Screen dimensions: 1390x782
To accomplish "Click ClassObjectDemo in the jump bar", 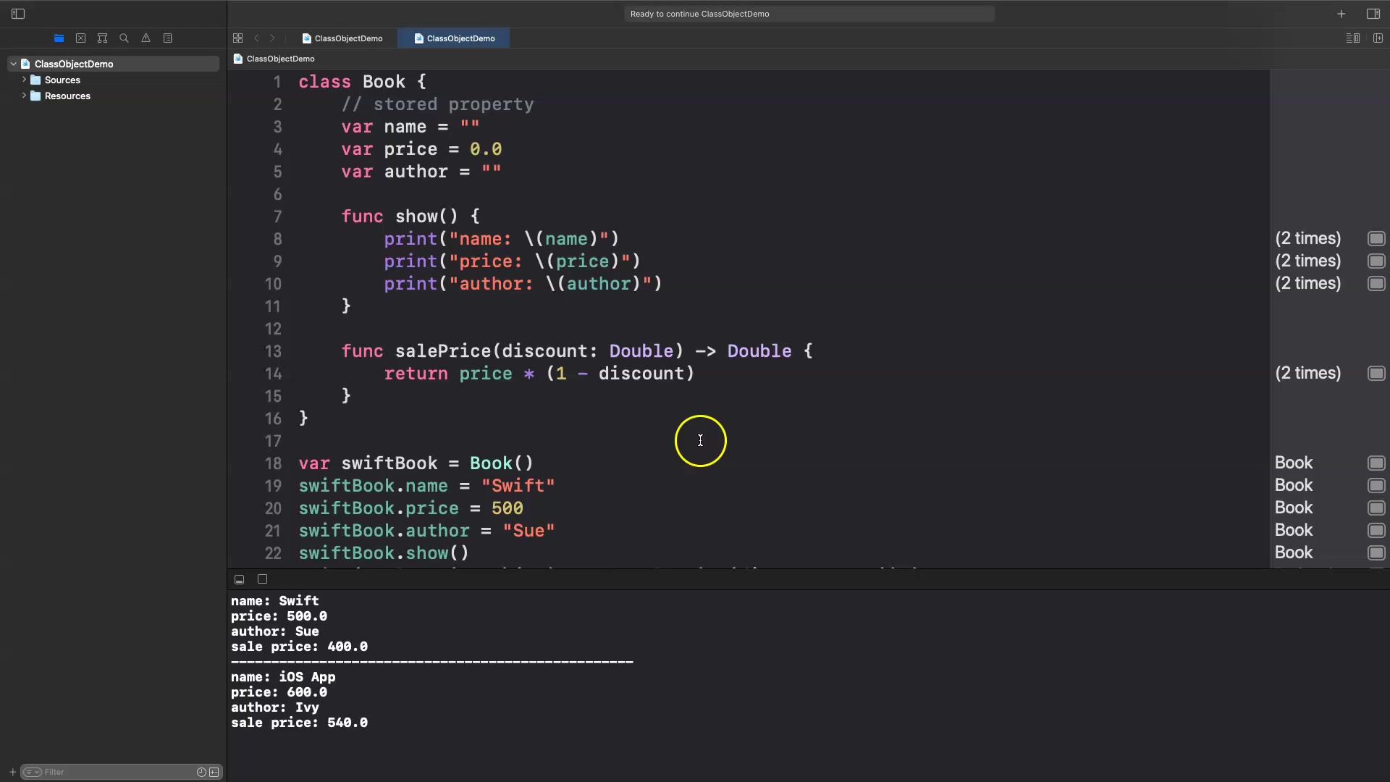I will 279,59.
